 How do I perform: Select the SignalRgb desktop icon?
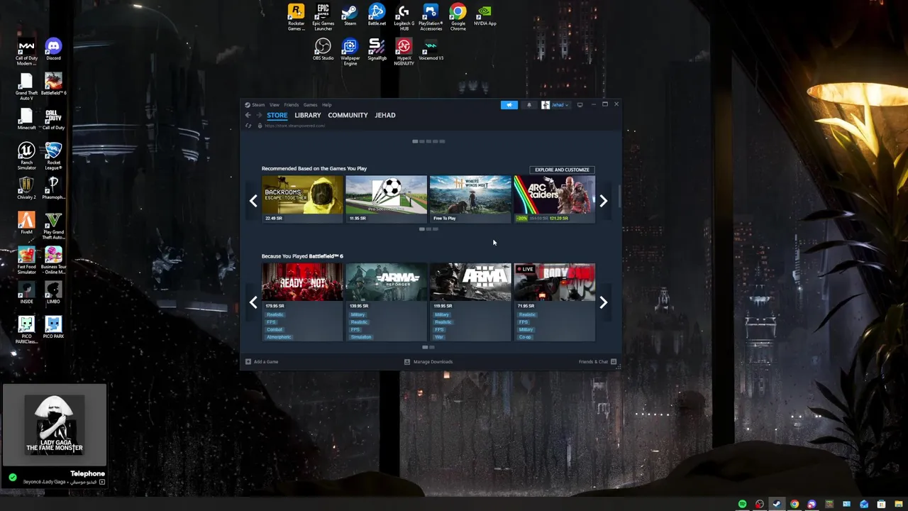pos(377,50)
